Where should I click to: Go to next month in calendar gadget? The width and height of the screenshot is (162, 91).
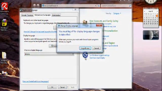coord(157,11)
